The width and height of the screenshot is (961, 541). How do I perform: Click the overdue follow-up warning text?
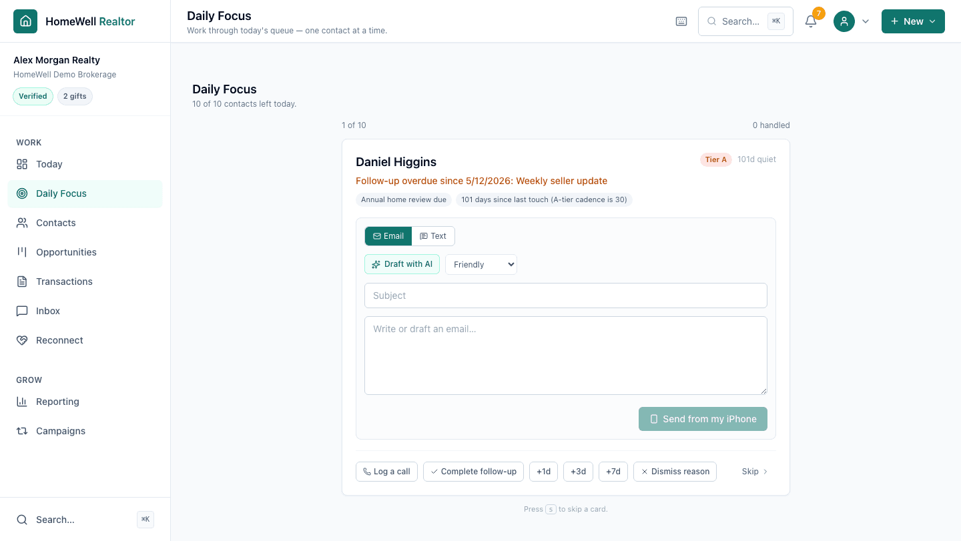[x=481, y=181]
